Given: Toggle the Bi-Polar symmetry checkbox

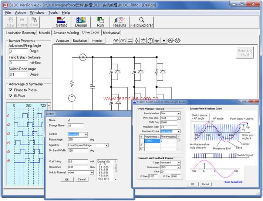Looking at the screenshot, I should pos(11,96).
